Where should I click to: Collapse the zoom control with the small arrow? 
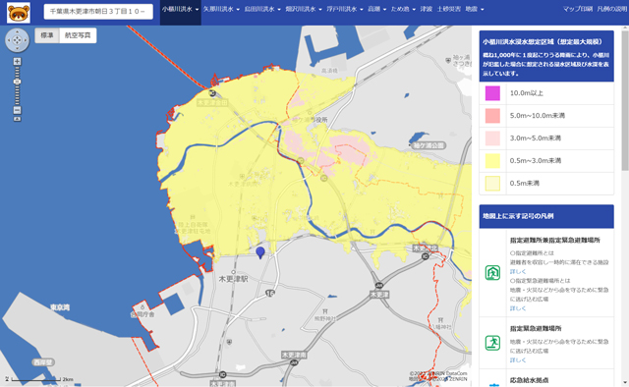17,119
